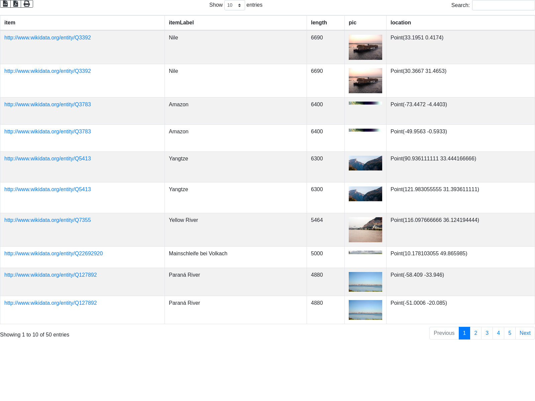535x401 pixels.
Task: Click the print icon
Action: [27, 4]
